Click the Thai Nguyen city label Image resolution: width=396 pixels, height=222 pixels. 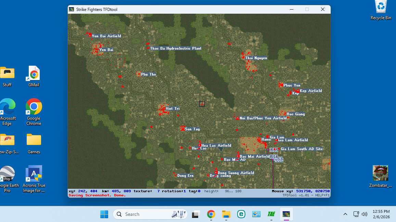tap(256, 58)
